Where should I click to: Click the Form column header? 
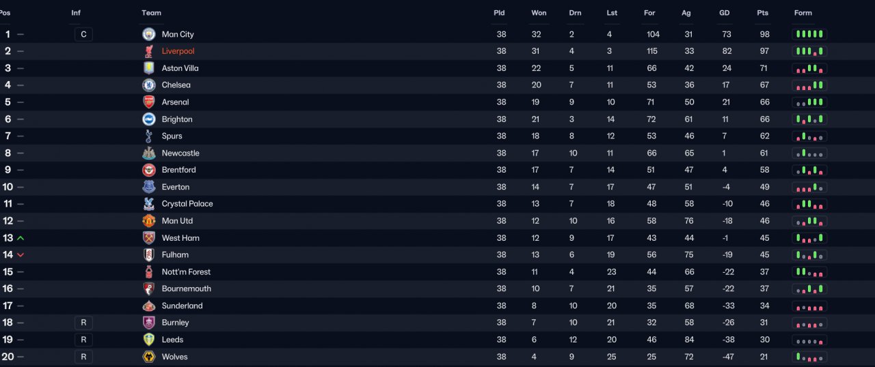point(803,13)
